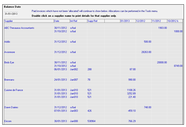Click supplier reference 538964
The image size is (186, 127).
click(91, 121)
